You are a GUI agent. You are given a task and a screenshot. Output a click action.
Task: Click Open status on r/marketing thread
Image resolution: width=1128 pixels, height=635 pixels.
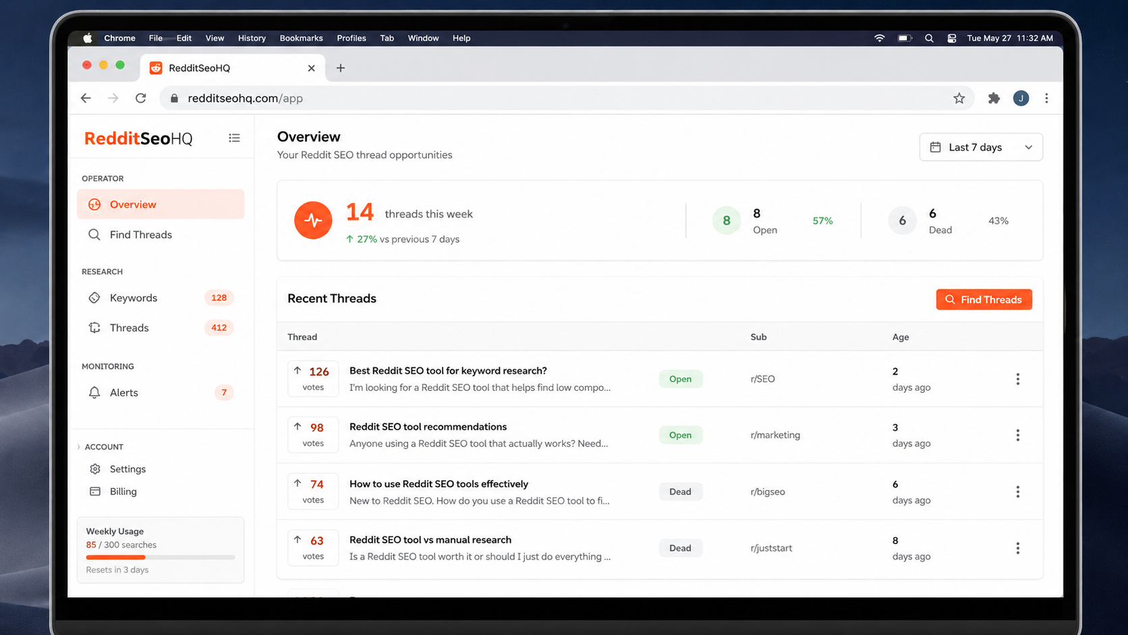pos(680,435)
